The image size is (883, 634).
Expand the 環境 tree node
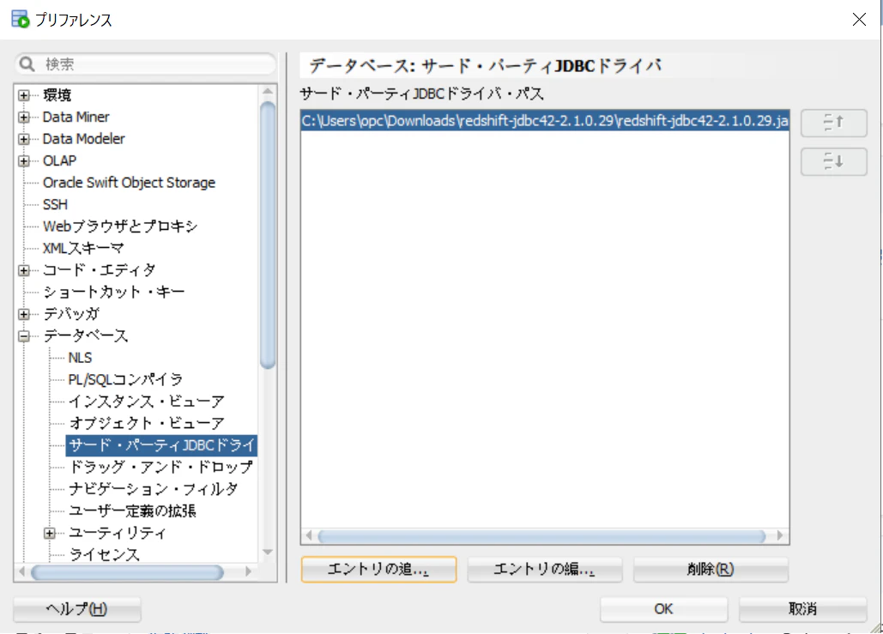[x=24, y=95]
